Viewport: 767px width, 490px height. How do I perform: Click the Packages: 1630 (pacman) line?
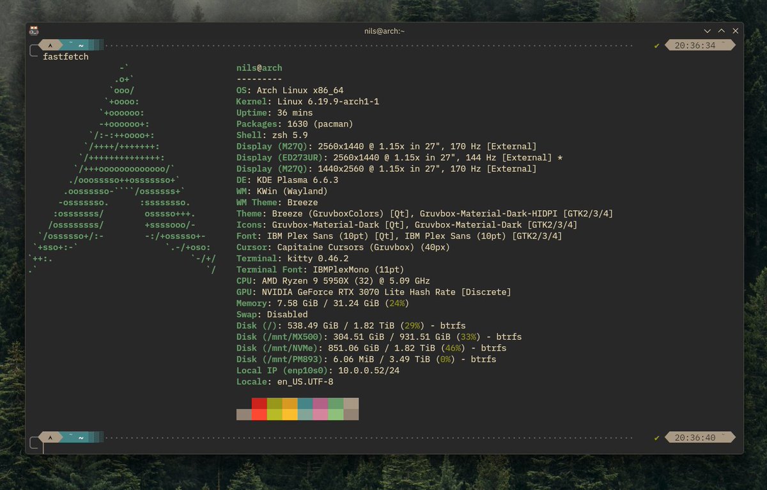coord(295,124)
